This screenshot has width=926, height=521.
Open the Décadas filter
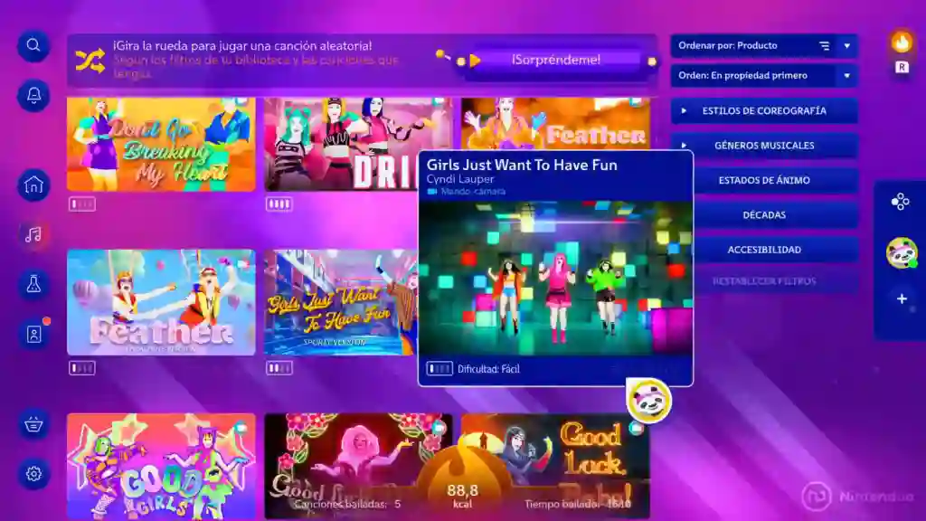click(764, 215)
